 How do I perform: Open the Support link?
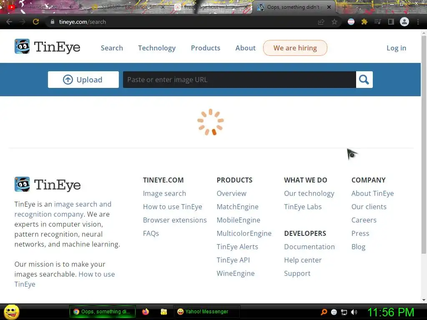pos(297,273)
